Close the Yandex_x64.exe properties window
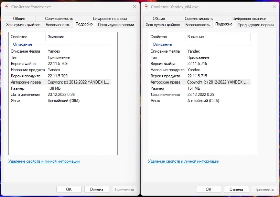Image resolution: width=280 pixels, height=197 pixels. [274, 7]
